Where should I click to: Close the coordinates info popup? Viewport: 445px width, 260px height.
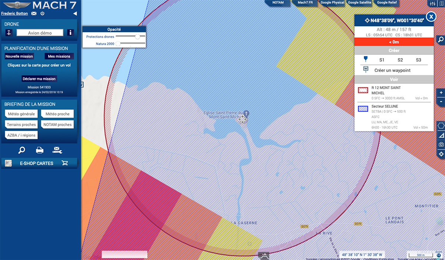click(431, 17)
